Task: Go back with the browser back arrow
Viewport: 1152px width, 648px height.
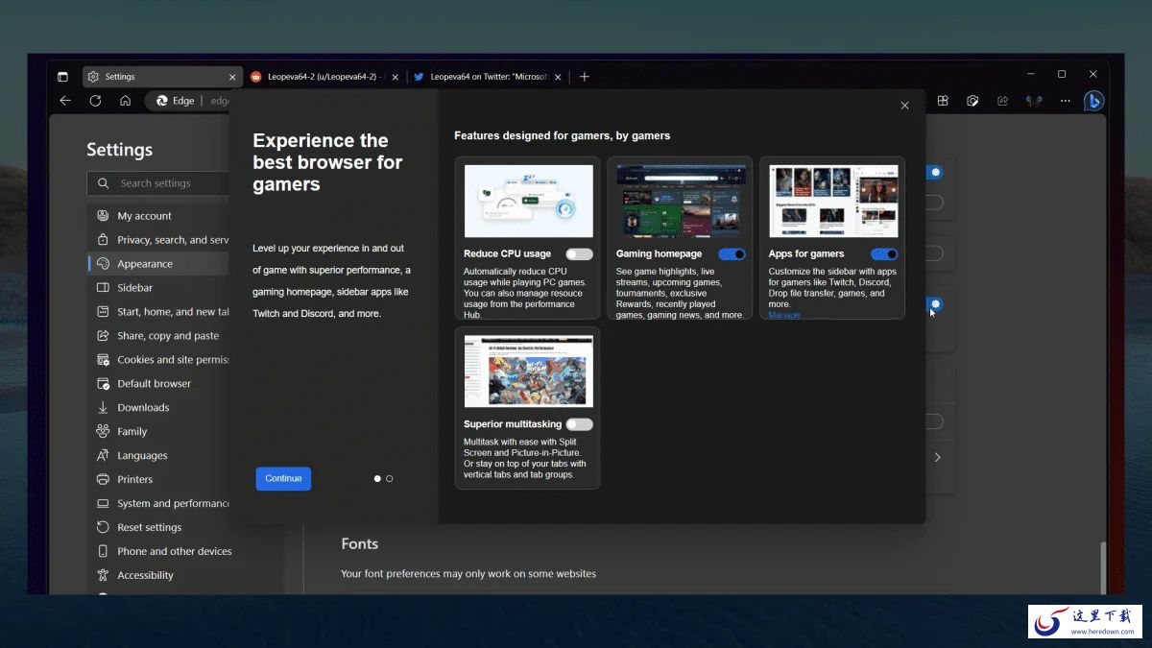Action: (x=65, y=101)
